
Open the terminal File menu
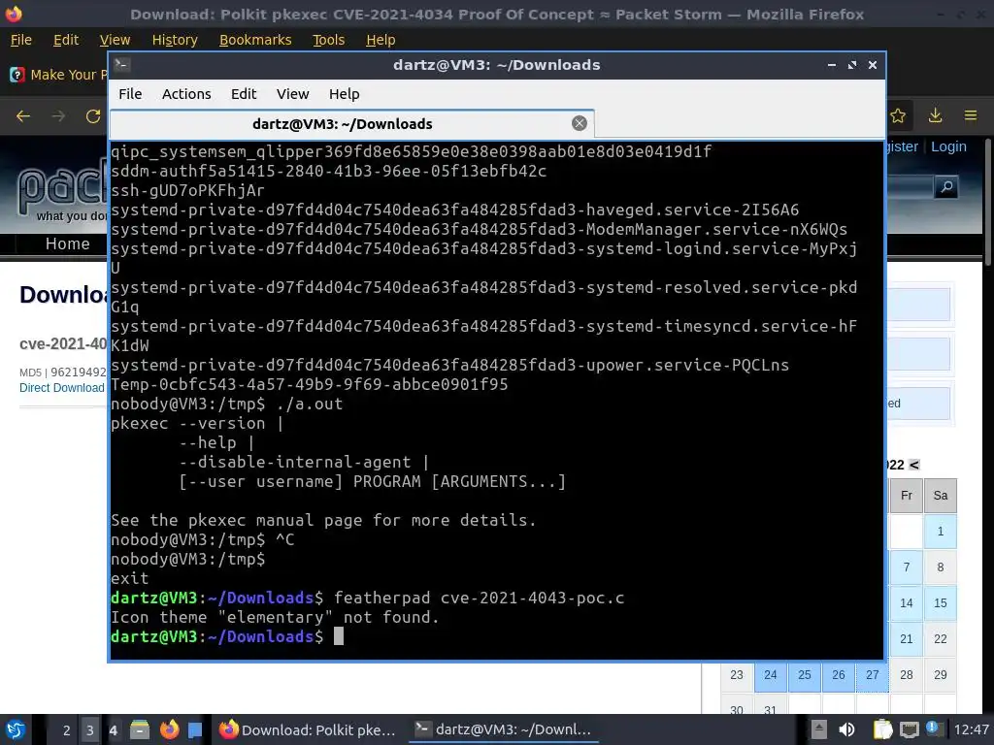(x=130, y=94)
